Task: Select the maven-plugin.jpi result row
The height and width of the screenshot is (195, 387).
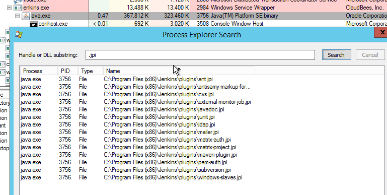Action: tap(138, 155)
